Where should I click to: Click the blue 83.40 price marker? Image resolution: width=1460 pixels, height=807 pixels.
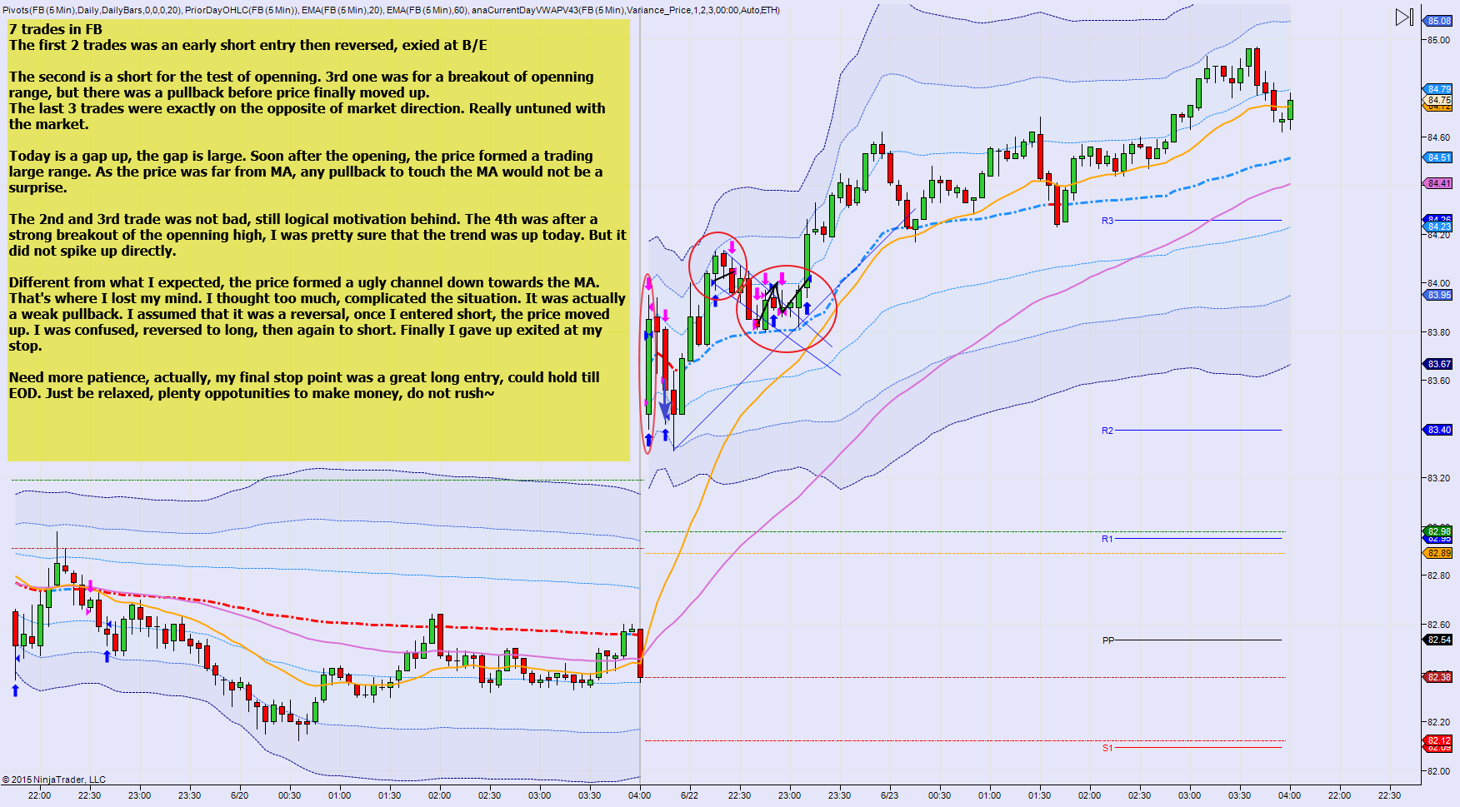(1438, 430)
